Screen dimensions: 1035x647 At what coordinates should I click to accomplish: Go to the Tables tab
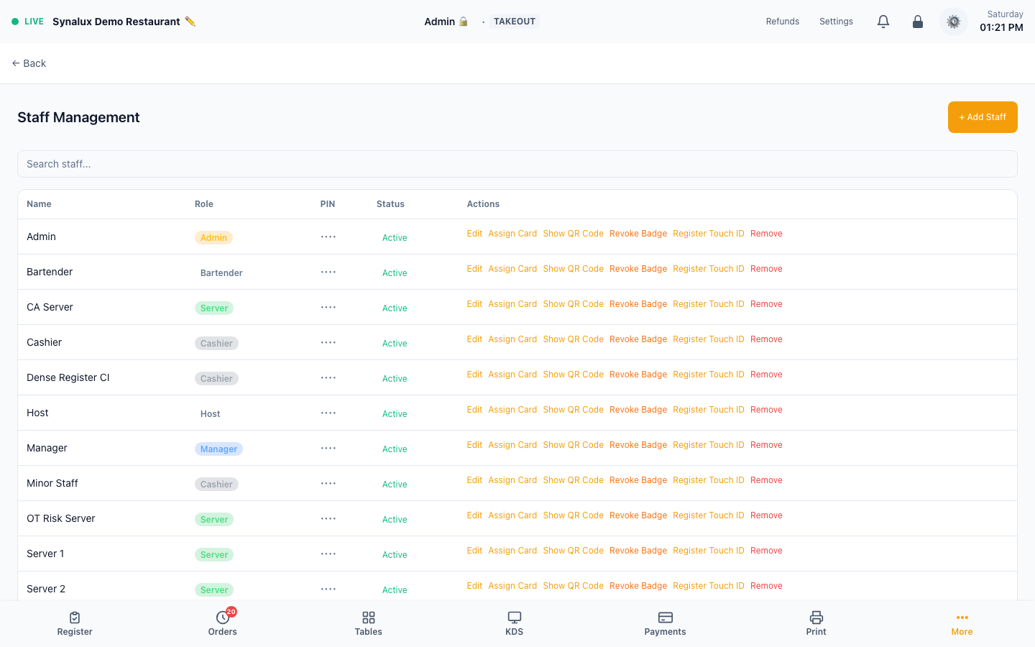368,623
